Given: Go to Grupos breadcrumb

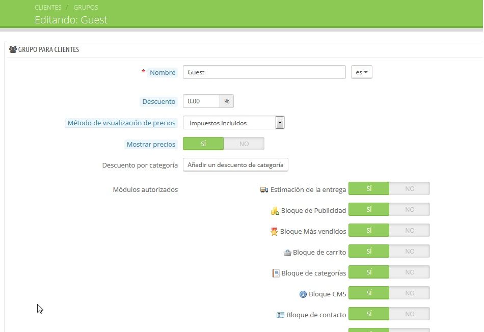Looking at the screenshot, I should (x=86, y=8).
